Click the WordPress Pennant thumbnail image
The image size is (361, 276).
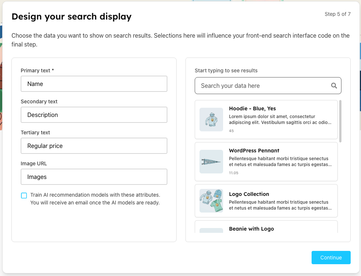click(211, 162)
